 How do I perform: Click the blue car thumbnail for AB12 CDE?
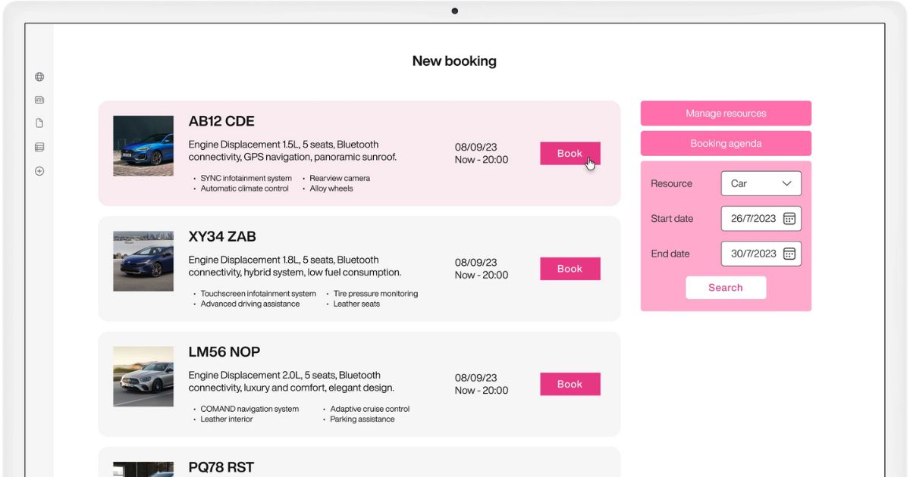[143, 146]
